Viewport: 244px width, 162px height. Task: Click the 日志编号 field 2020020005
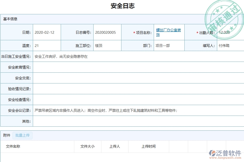tap(107, 32)
